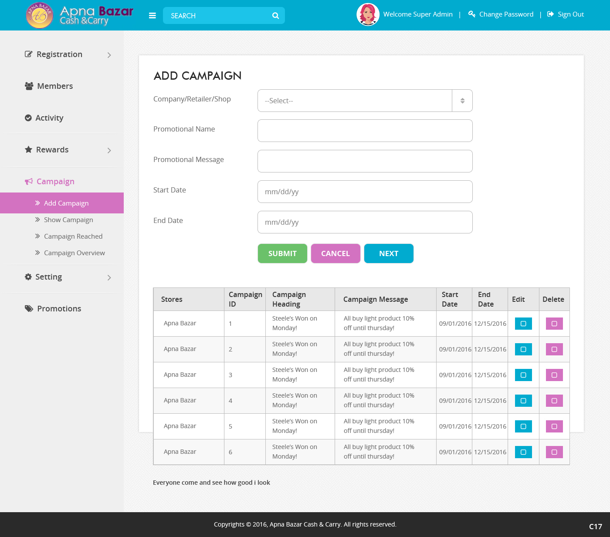Image resolution: width=610 pixels, height=537 pixels.
Task: Click delete icon for campaign ID 2
Action: (554, 349)
